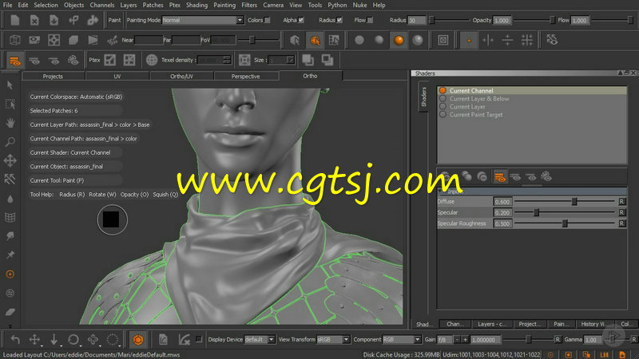Click the grid symmetry icon in toolbar

[x=527, y=40]
